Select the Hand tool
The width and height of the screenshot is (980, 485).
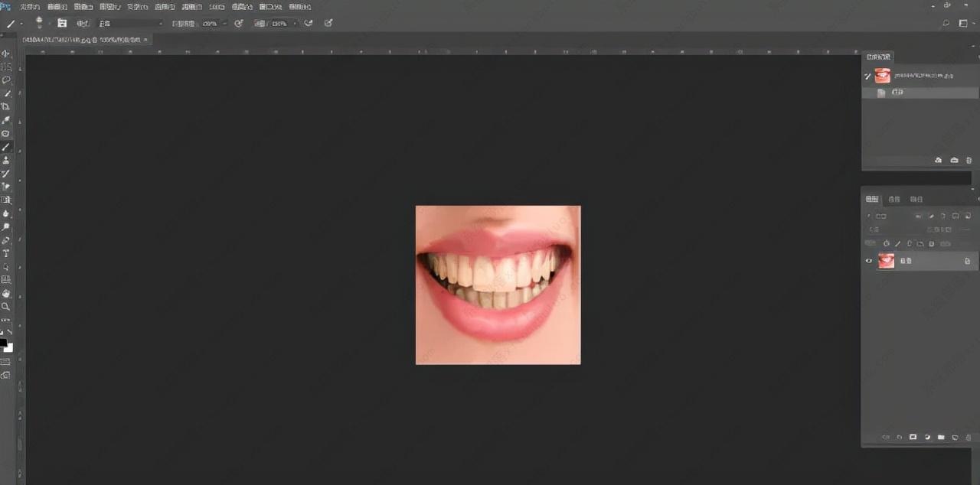pos(5,293)
